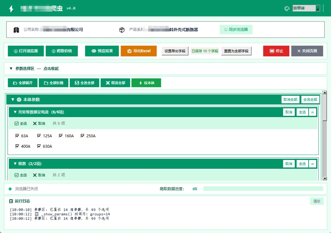Click 取消 in 极数 header
Image resolution: width=331 pixels, height=233 pixels.
pos(289,164)
